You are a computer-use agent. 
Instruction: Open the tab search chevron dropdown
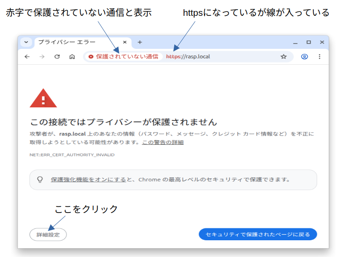tap(26, 42)
